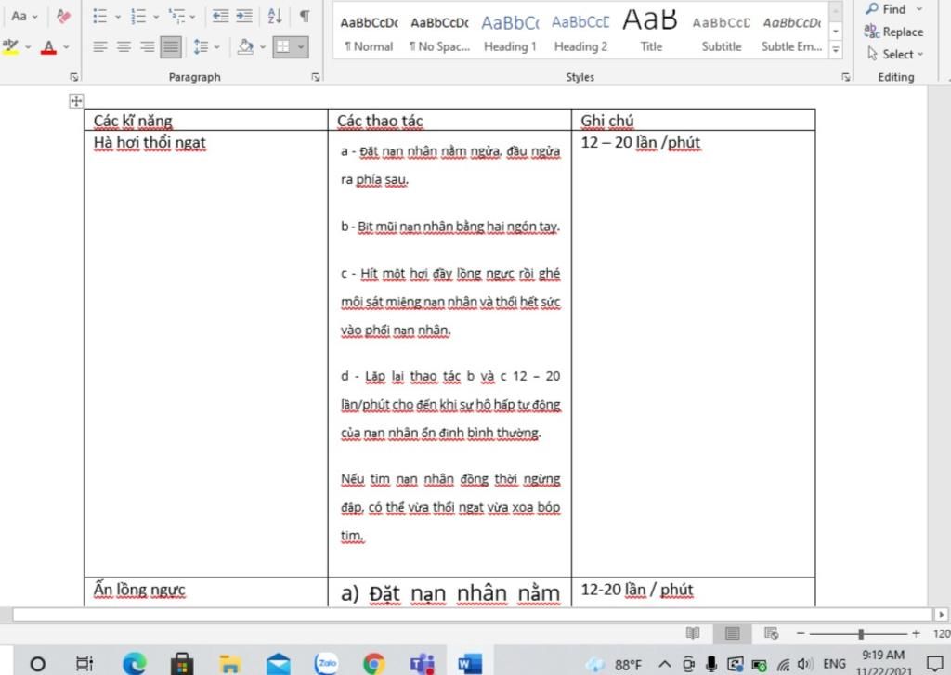Clear all formatting with eraser icon

pos(63,17)
